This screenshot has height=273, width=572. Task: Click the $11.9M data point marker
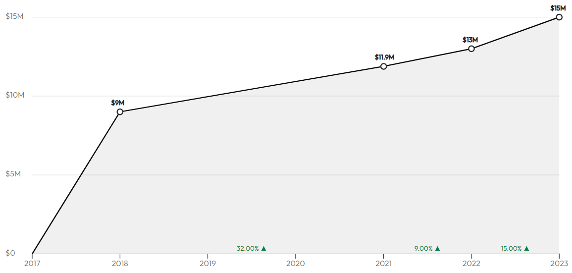pyautogui.click(x=383, y=66)
